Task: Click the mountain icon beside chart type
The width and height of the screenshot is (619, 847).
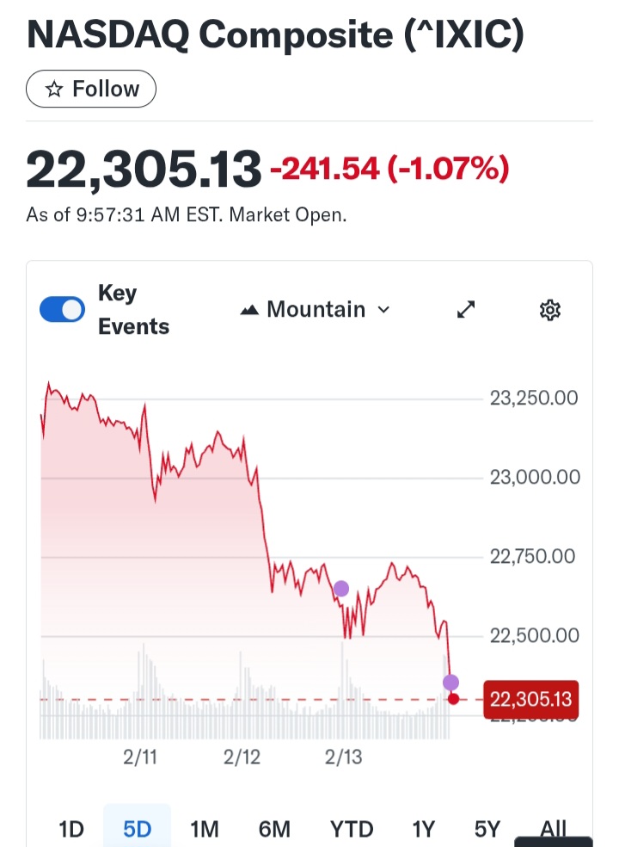Action: coord(249,310)
